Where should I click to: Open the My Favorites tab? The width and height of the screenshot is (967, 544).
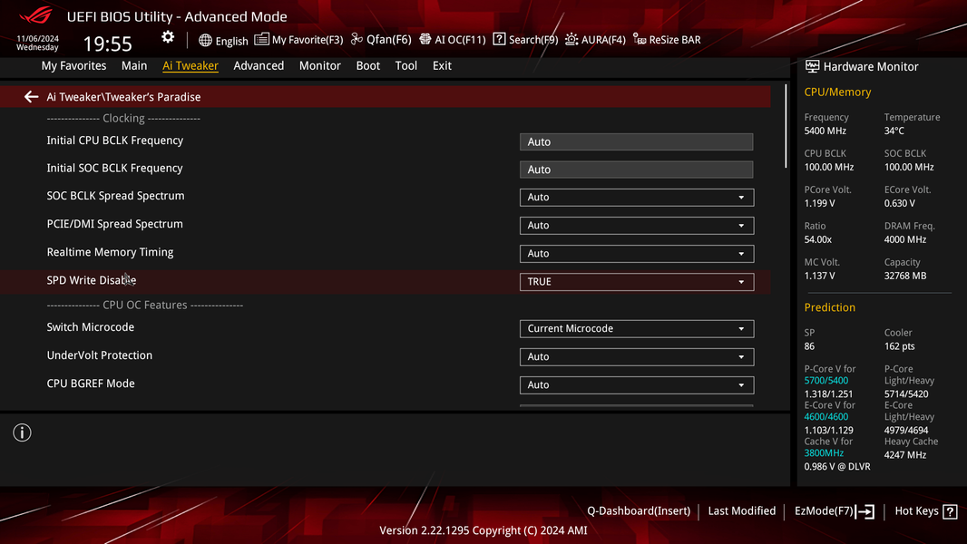click(74, 65)
